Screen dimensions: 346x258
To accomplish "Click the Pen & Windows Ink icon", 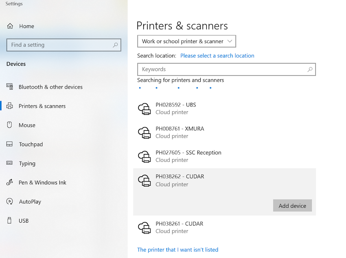I will coord(9,182).
